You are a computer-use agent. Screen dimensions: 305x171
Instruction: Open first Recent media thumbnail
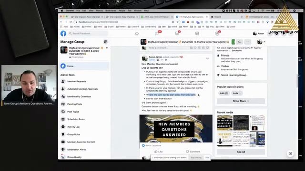coord(225,123)
